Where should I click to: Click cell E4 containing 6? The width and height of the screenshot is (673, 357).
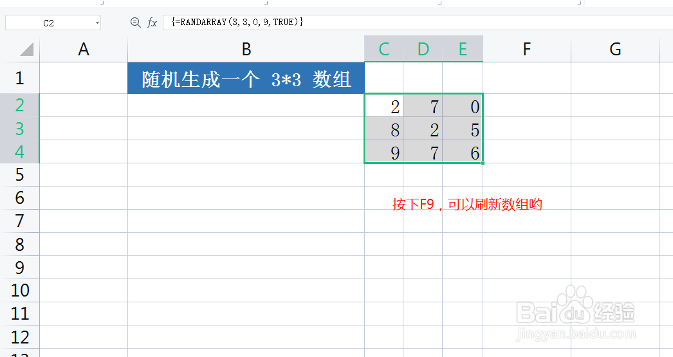pos(463,152)
